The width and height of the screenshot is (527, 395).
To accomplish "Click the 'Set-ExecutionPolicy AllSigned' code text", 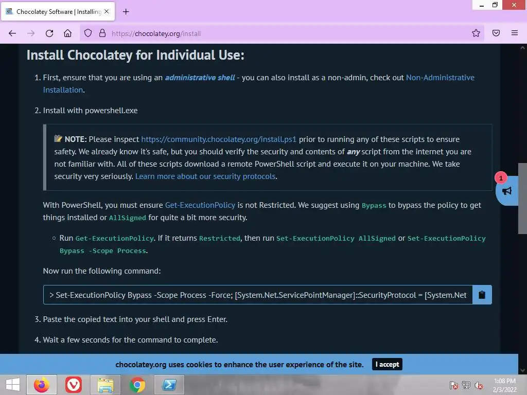I will (x=336, y=239).
